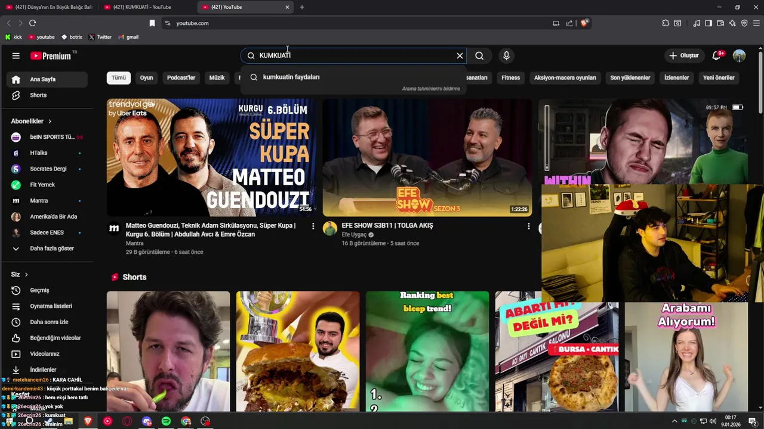Viewport: 764px width, 429px height.
Task: Open the EFE SHOW video thumbnail
Action: pos(427,157)
